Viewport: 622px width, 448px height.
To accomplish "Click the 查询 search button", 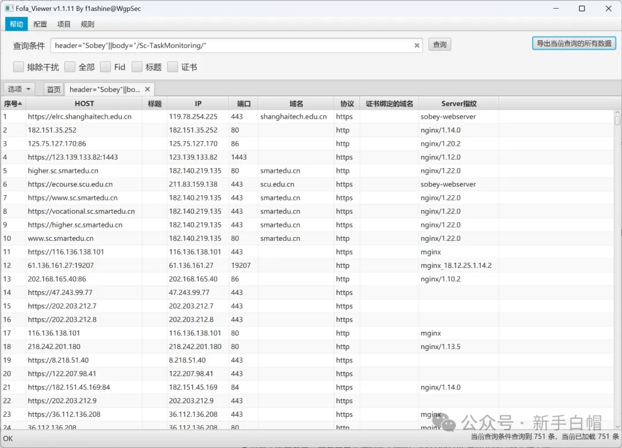I will (x=439, y=45).
